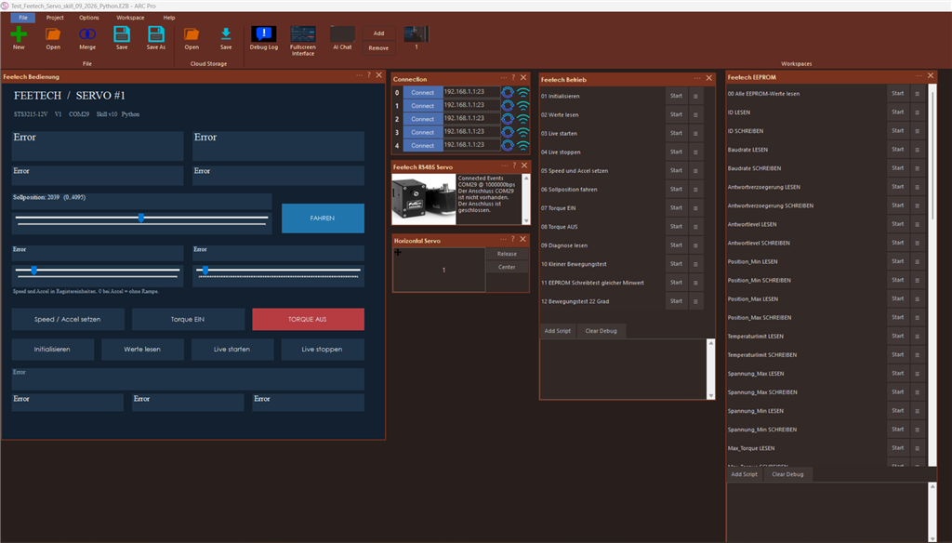Click the Sollposition slider handle
Viewport: 952px width, 543px height.
[141, 218]
